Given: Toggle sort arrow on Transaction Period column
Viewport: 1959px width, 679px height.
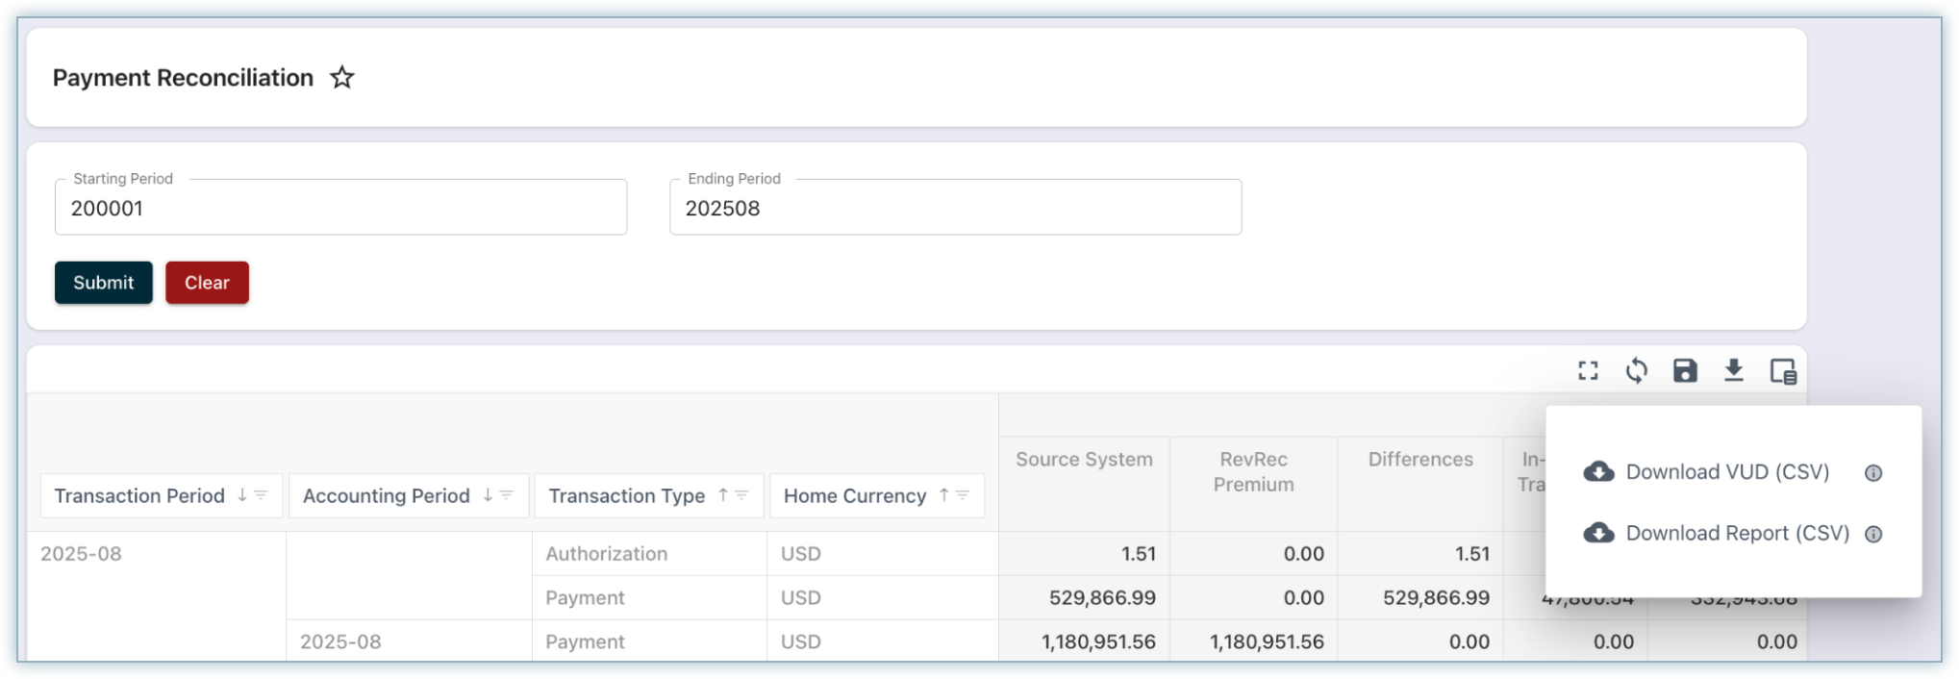Looking at the screenshot, I should (242, 495).
